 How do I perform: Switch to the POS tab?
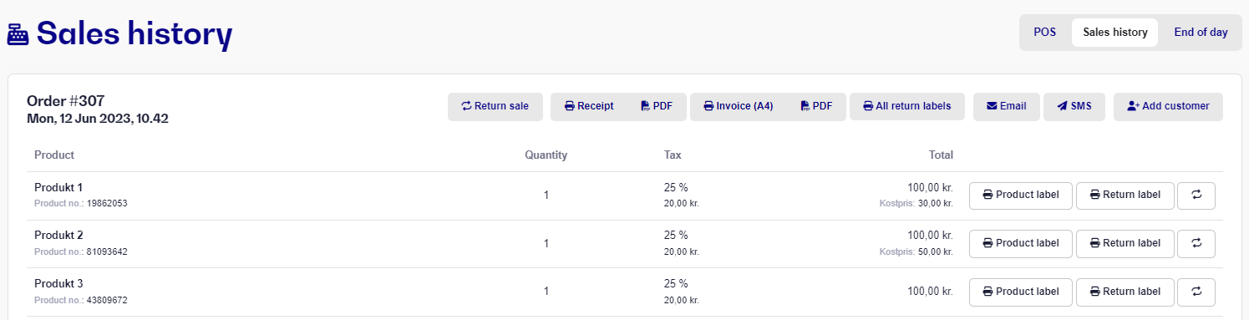[1045, 33]
